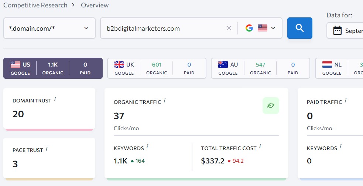Go to Competitive Research breadcrumb
Image resolution: width=363 pixels, height=186 pixels.
pyautogui.click(x=35, y=5)
